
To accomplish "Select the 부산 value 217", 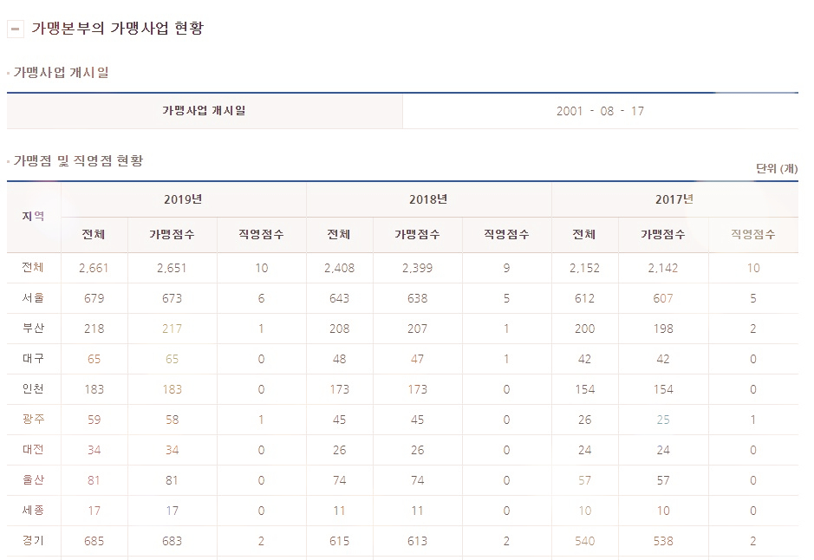I will coord(172,329).
